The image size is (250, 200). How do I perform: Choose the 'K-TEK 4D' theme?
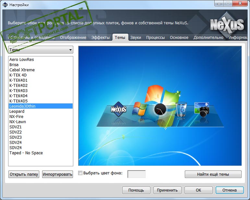click(x=41, y=75)
